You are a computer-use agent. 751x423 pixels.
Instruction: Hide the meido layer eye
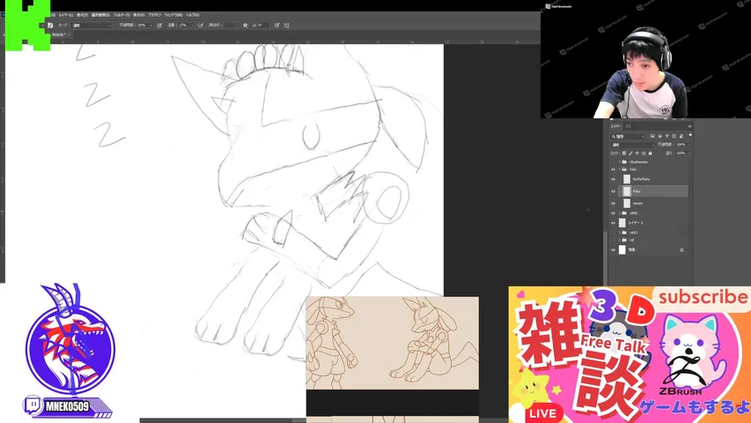(613, 204)
